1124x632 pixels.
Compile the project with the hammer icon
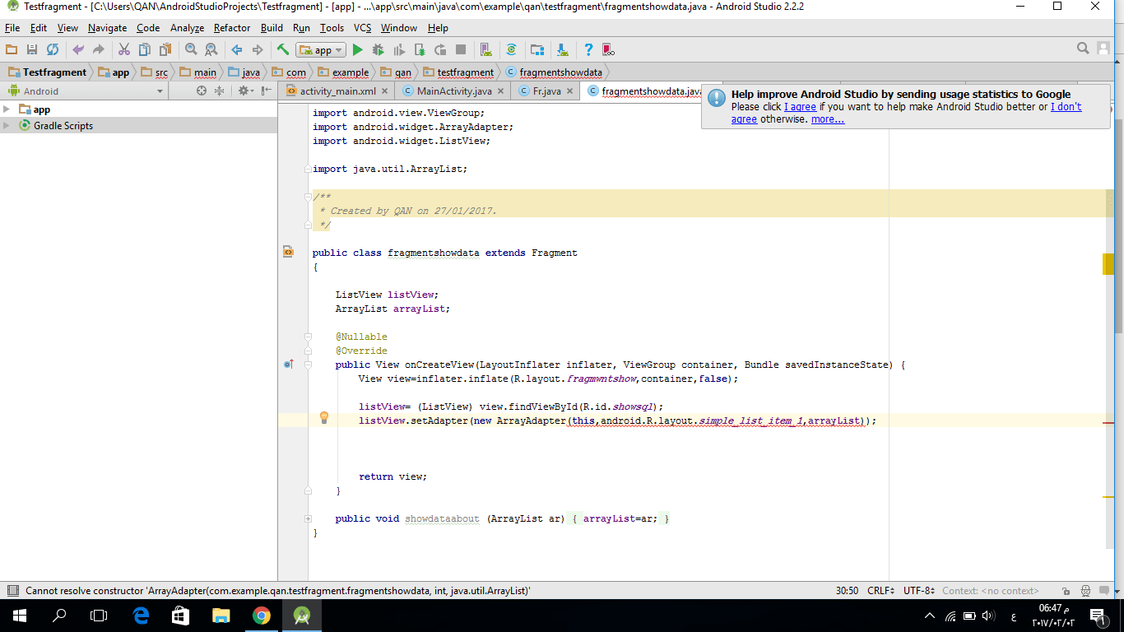[x=285, y=49]
